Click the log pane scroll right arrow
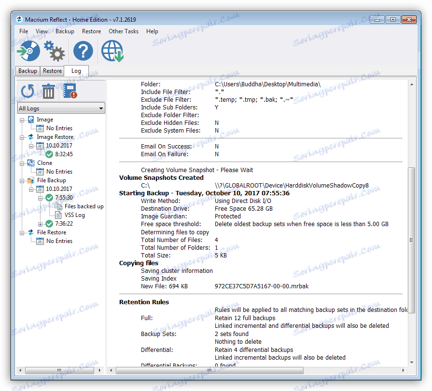The width and height of the screenshot is (432, 391). [x=403, y=370]
